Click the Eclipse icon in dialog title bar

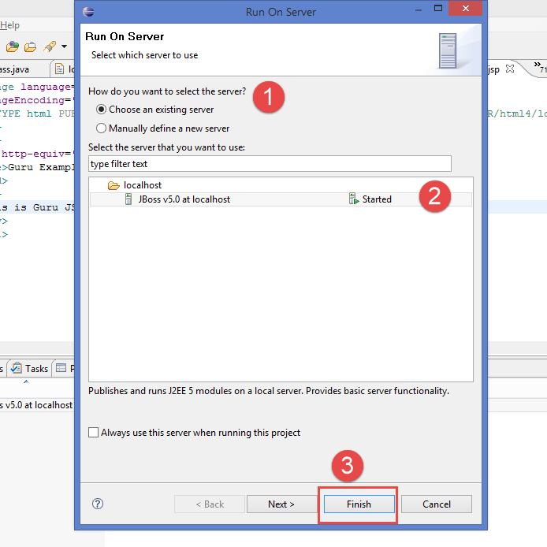click(x=88, y=12)
